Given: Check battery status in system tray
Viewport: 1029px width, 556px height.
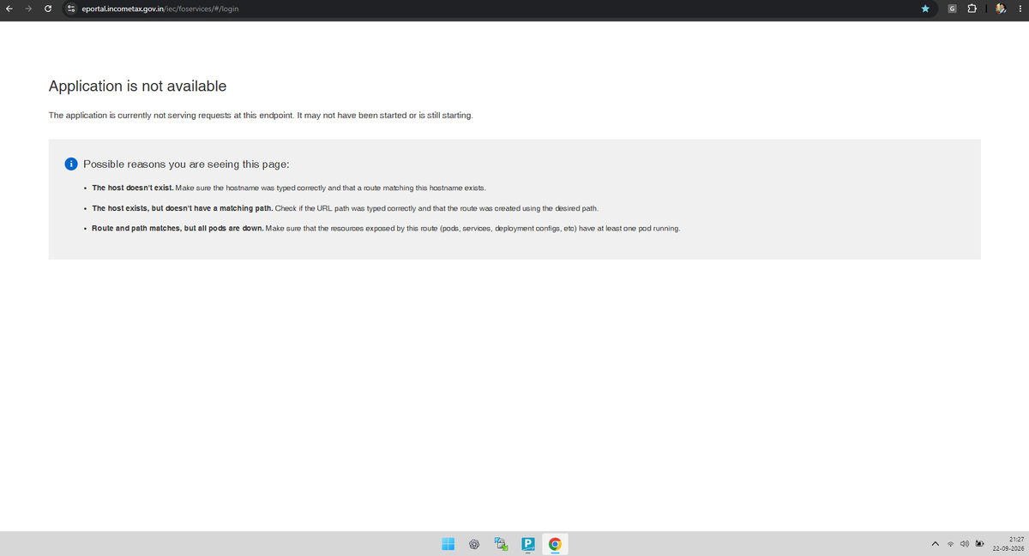Looking at the screenshot, I should click(979, 544).
